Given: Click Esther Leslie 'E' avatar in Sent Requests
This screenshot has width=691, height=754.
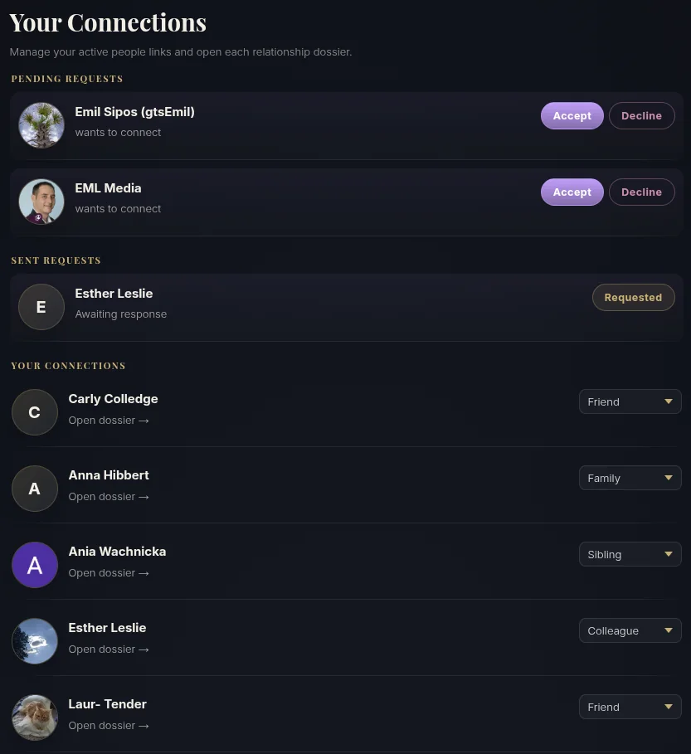Looking at the screenshot, I should pyautogui.click(x=41, y=307).
